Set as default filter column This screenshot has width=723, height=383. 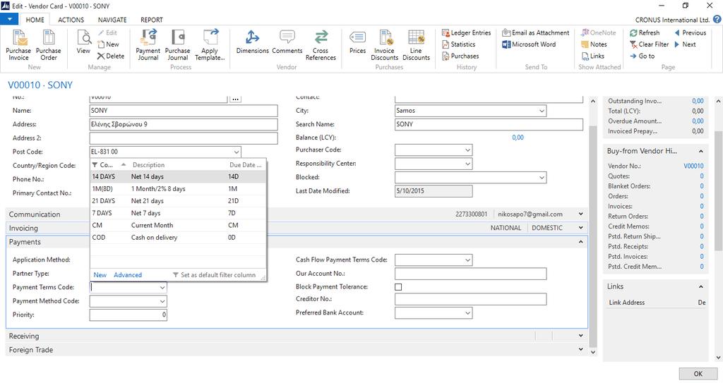click(214, 275)
